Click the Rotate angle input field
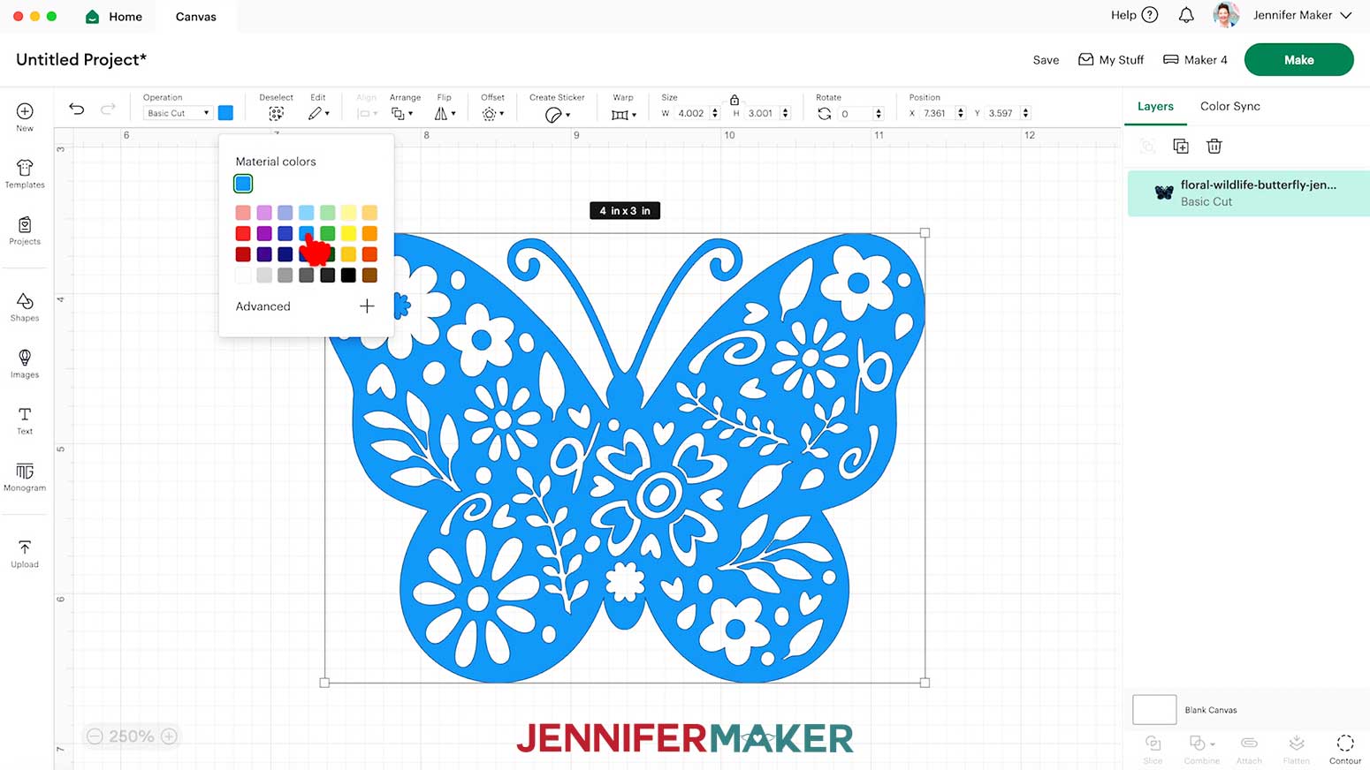Image resolution: width=1370 pixels, height=770 pixels. (x=855, y=113)
